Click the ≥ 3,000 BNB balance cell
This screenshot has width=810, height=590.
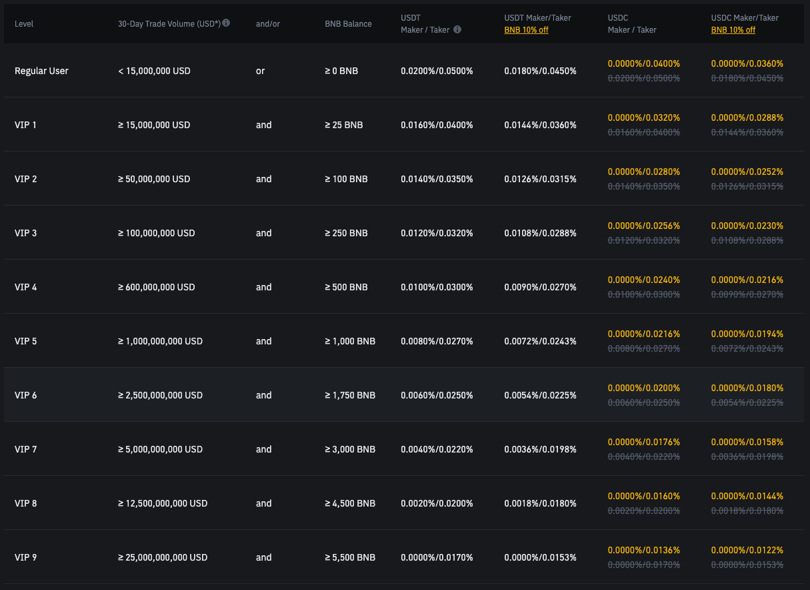[350, 449]
